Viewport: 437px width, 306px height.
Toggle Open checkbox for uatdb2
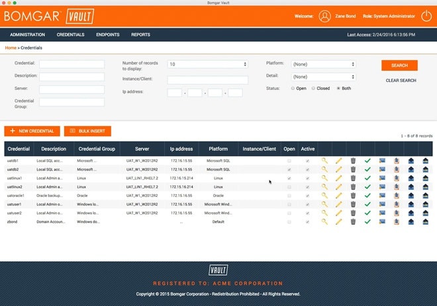289,169
